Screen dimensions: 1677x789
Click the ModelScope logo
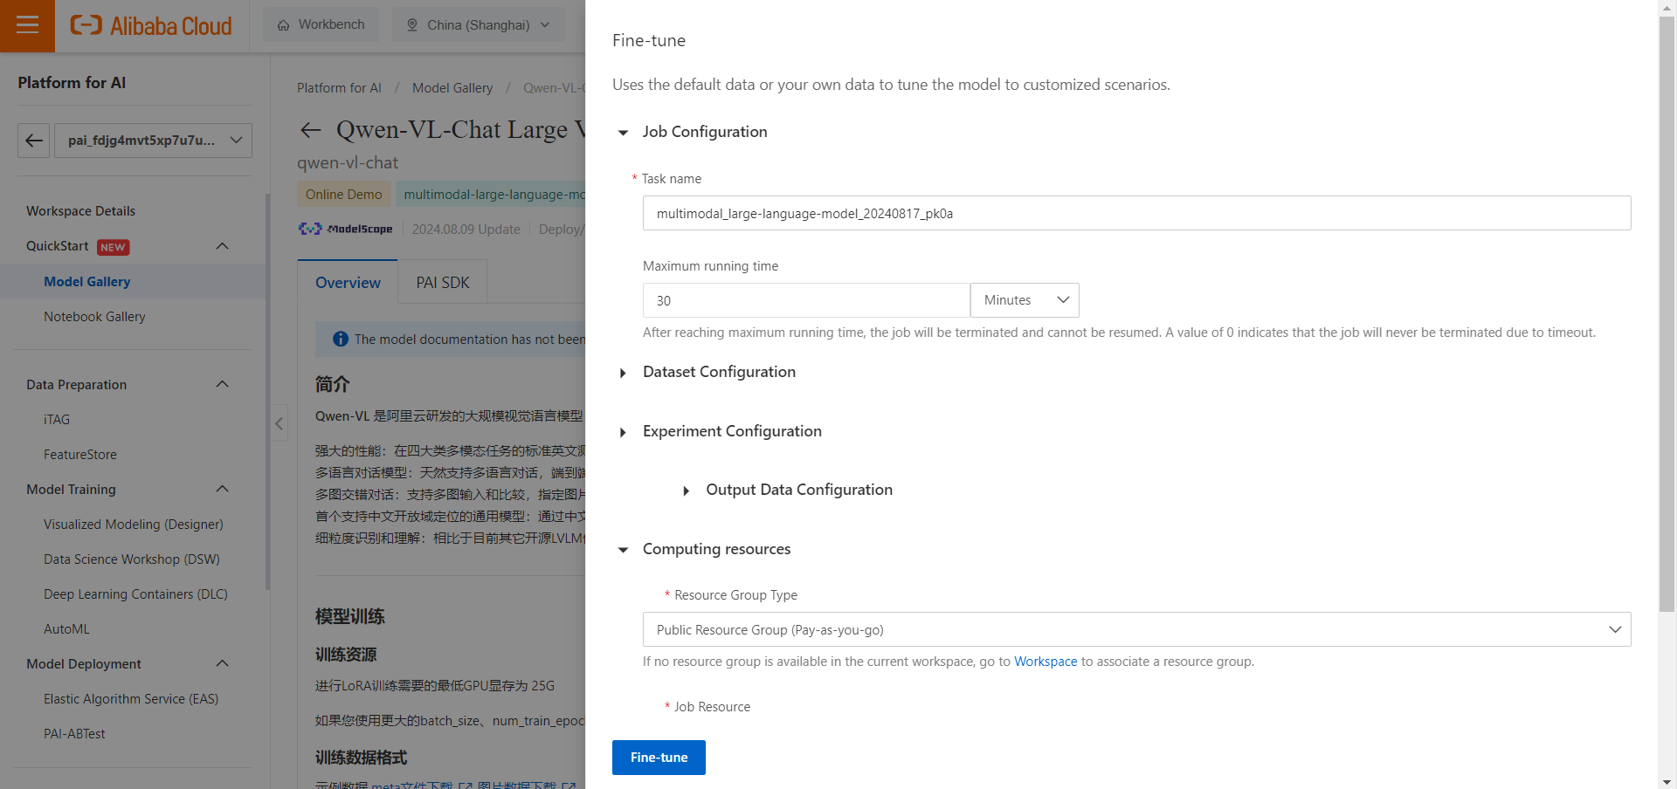pos(346,229)
